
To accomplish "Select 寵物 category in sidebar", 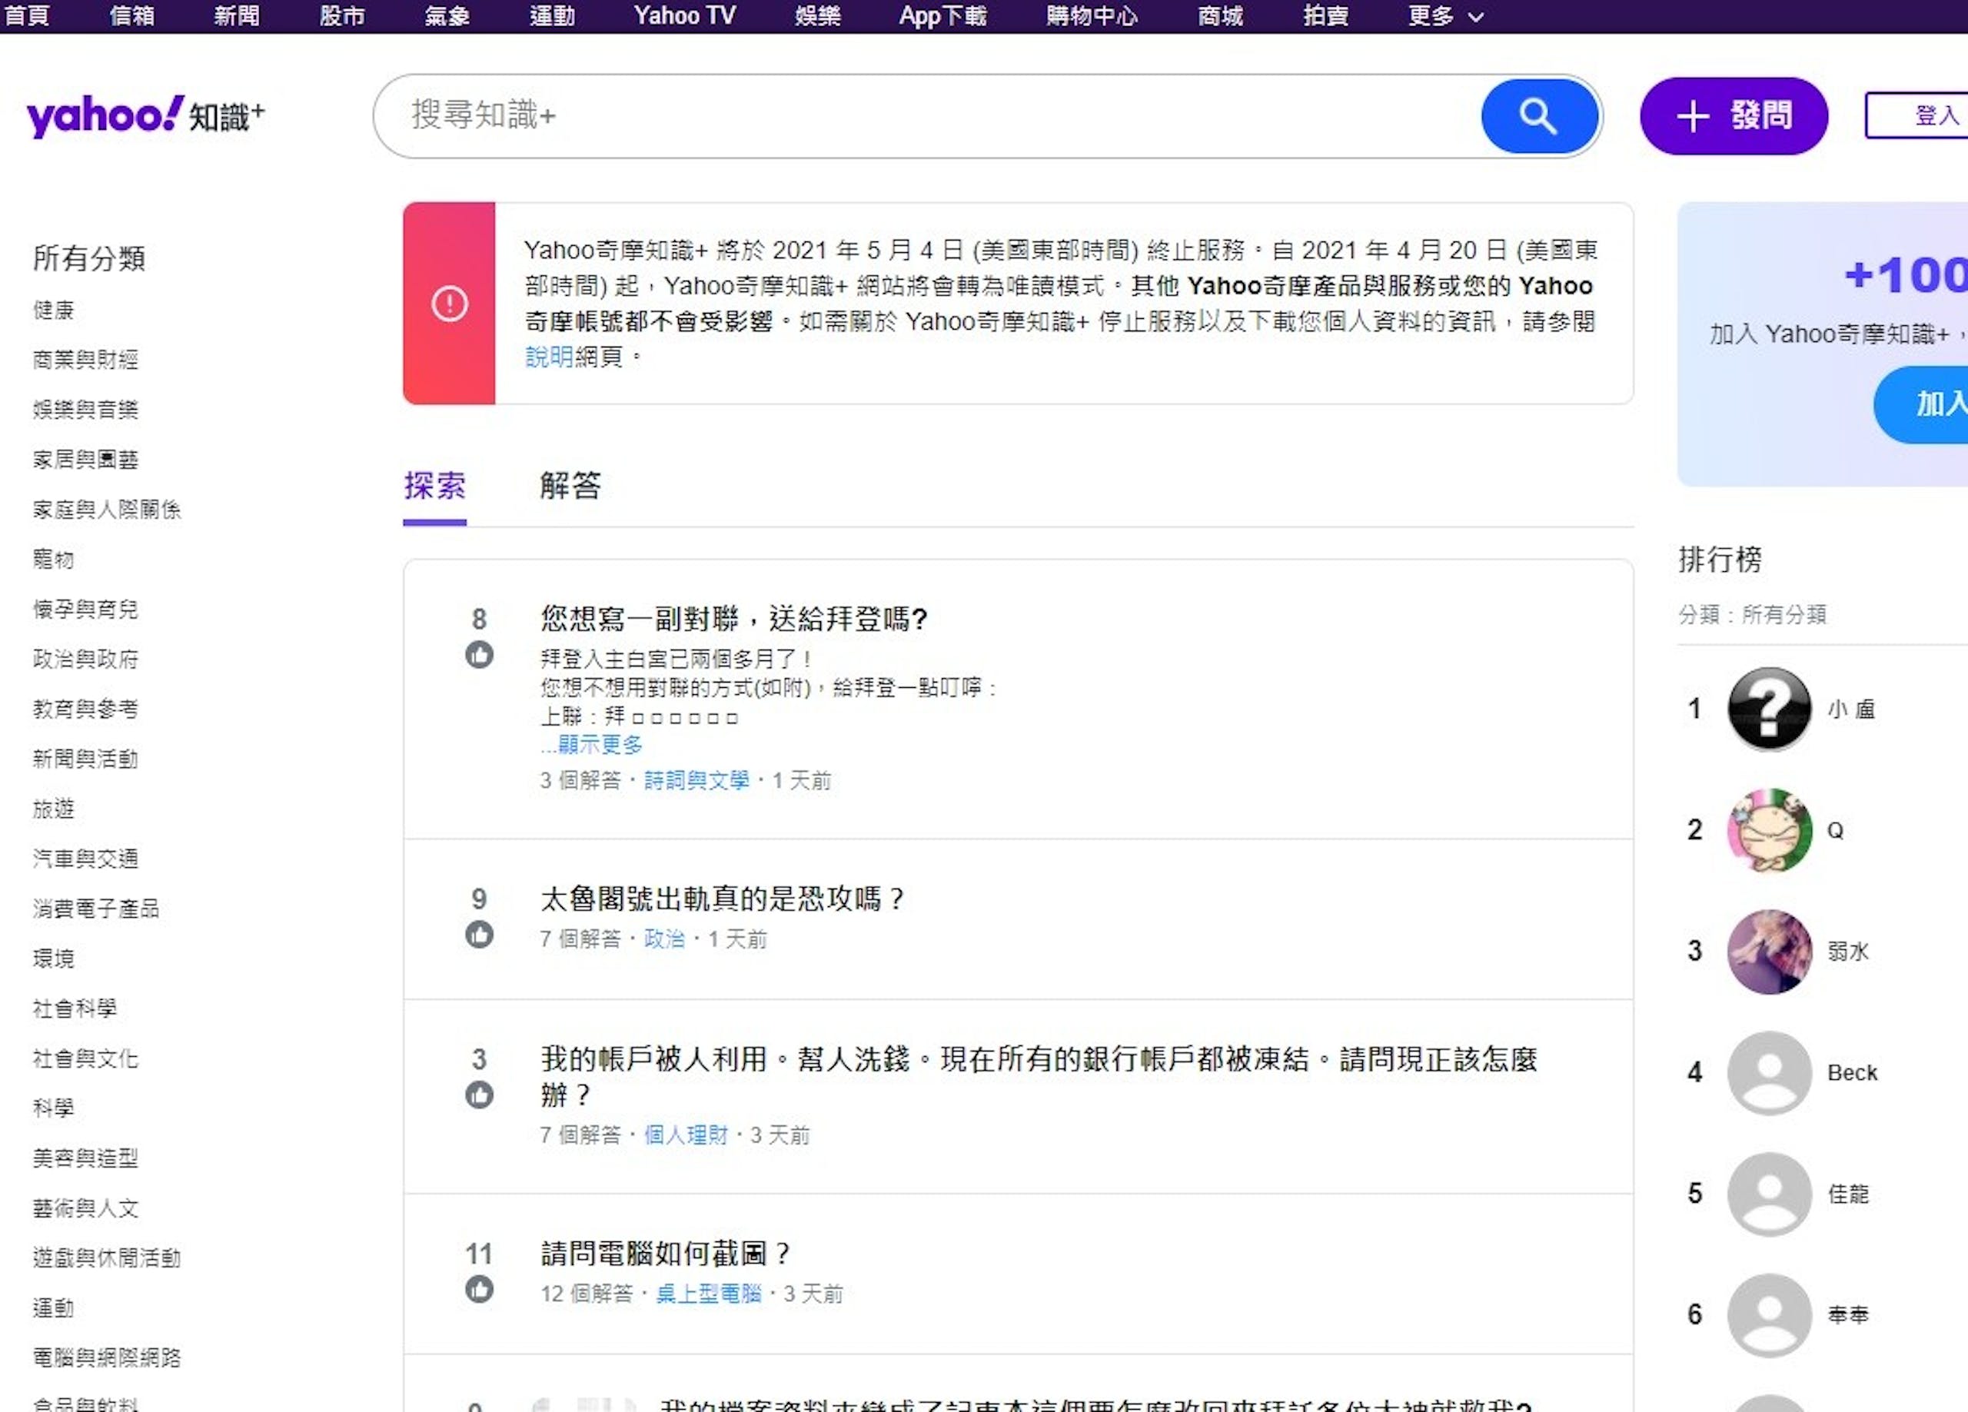I will click(x=53, y=559).
